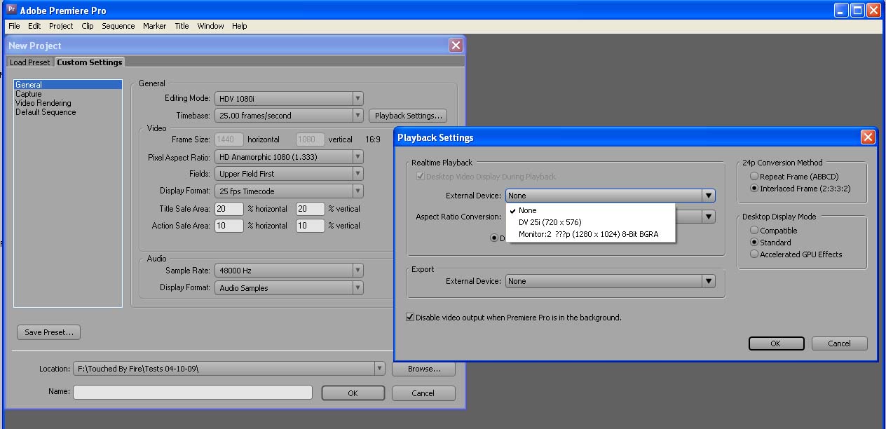Open the Help menu

tap(240, 26)
